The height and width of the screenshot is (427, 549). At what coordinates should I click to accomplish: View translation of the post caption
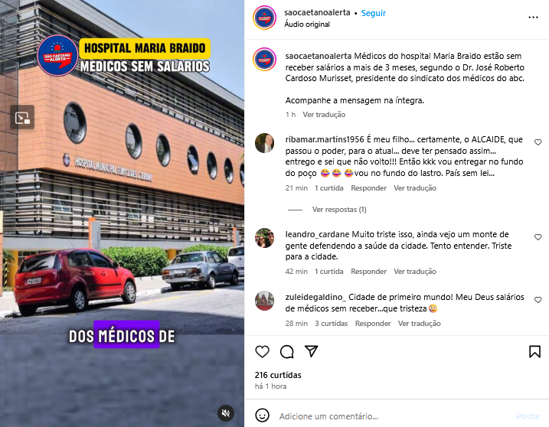pyautogui.click(x=324, y=115)
